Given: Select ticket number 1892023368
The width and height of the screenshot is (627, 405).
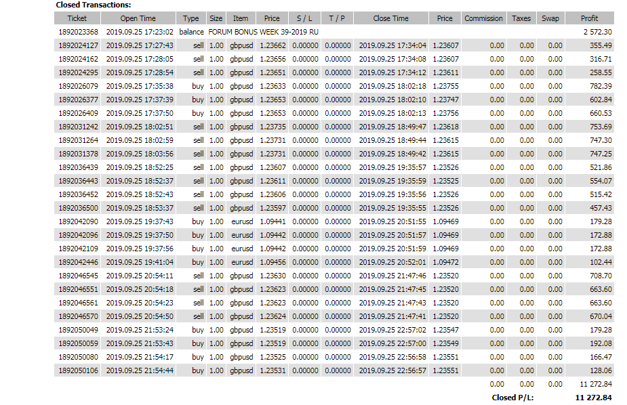Looking at the screenshot, I should (78, 32).
